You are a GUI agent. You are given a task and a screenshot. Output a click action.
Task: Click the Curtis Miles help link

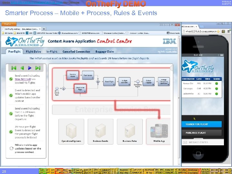tap(171, 52)
